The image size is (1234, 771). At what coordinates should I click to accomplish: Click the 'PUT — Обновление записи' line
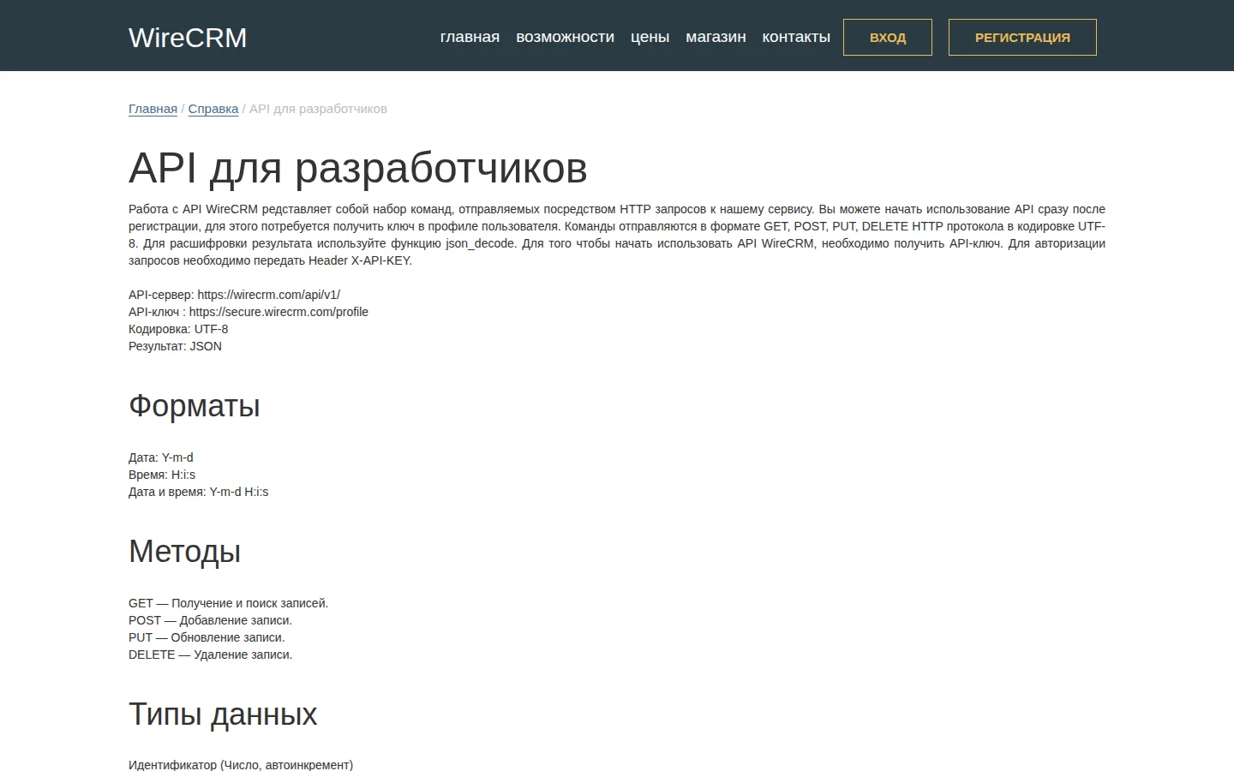[207, 637]
